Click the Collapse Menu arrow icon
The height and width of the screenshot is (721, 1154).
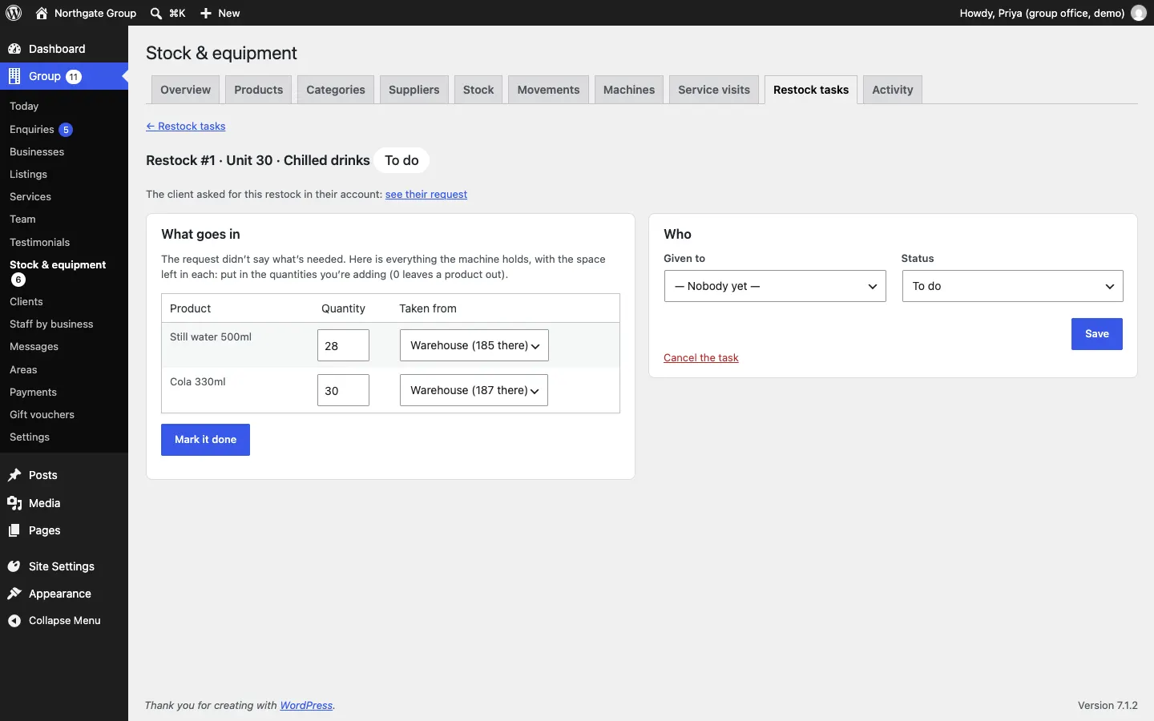[x=14, y=621]
